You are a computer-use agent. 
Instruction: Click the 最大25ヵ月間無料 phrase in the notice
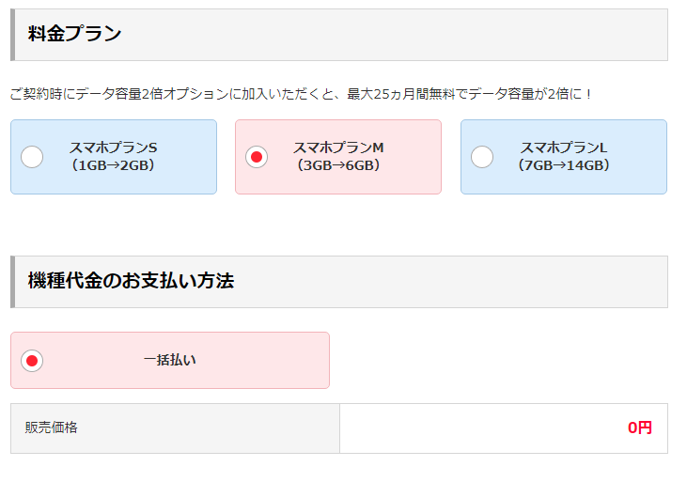pyautogui.click(x=401, y=94)
